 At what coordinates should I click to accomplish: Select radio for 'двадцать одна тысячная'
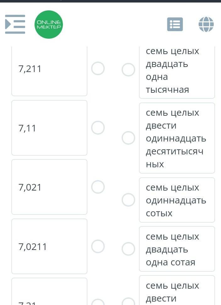tap(128, 69)
